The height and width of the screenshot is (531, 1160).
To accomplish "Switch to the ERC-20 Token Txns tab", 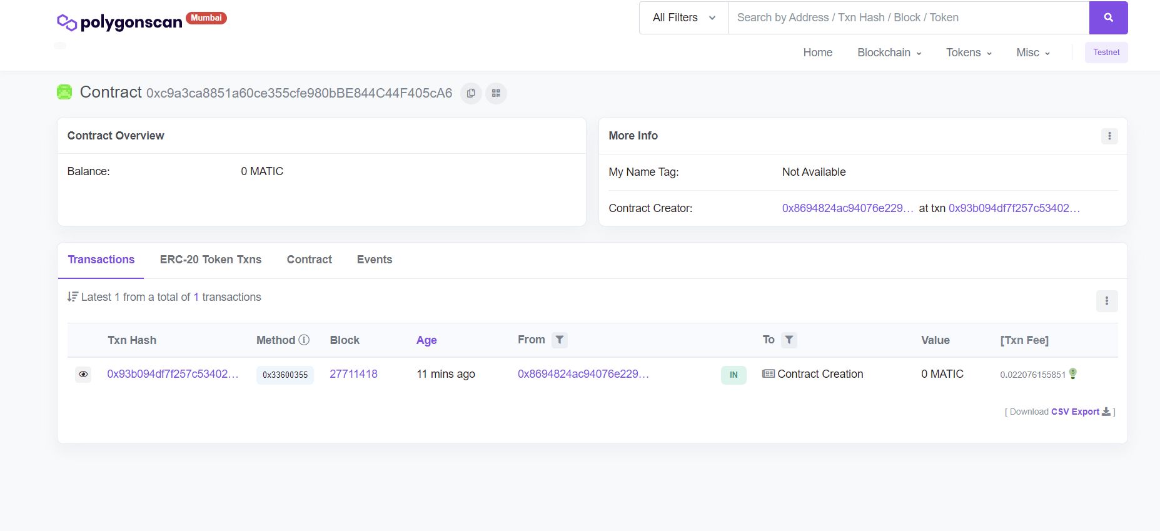I will tap(211, 260).
